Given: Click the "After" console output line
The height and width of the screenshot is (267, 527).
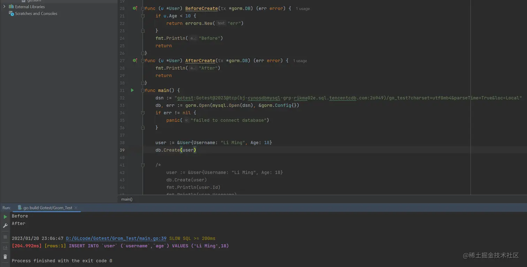Looking at the screenshot, I should click(18, 223).
